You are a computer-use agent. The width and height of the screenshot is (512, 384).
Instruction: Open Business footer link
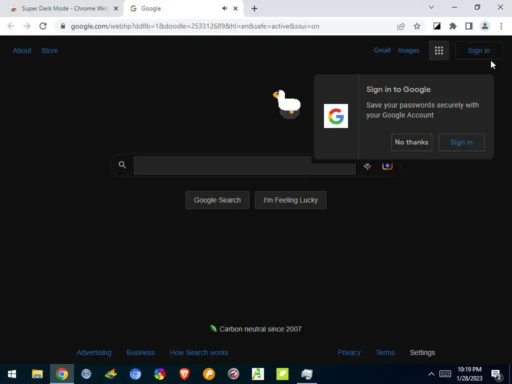coord(140,352)
